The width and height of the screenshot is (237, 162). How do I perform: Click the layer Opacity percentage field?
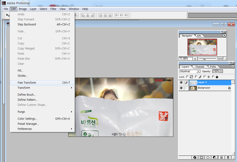point(216,71)
